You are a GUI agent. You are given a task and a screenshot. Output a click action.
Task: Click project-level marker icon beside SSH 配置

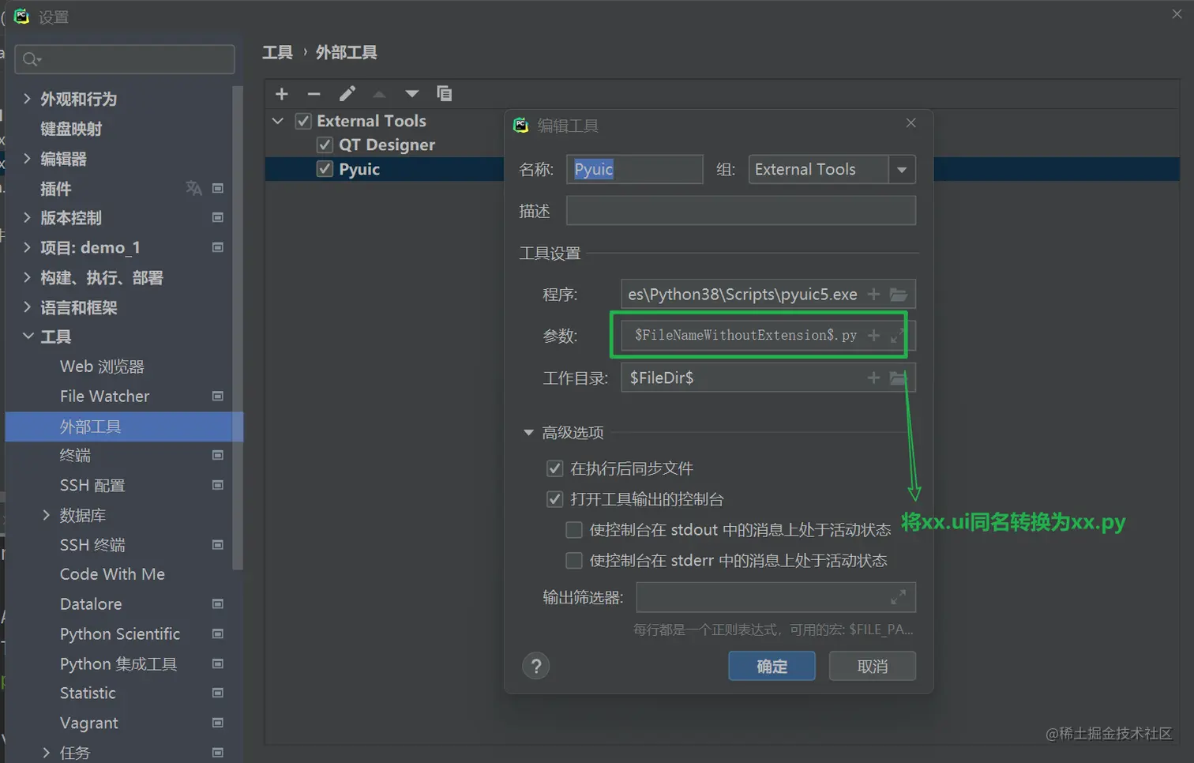[218, 485]
